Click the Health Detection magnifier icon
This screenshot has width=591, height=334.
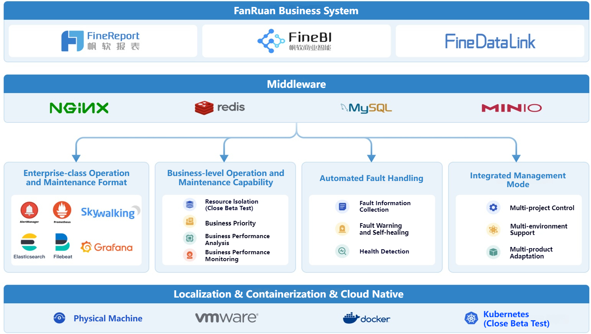pyautogui.click(x=342, y=251)
